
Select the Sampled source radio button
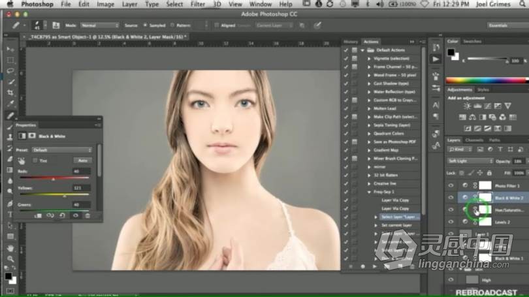[145, 25]
